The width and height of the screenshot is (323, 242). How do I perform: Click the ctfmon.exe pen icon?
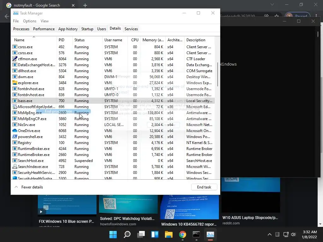click(x=15, y=59)
